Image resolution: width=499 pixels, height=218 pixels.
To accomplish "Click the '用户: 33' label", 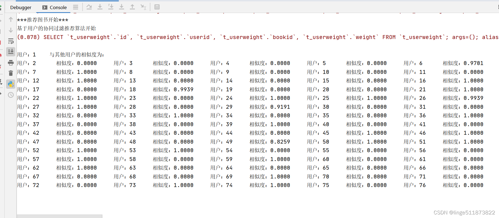I will coord(125,115).
